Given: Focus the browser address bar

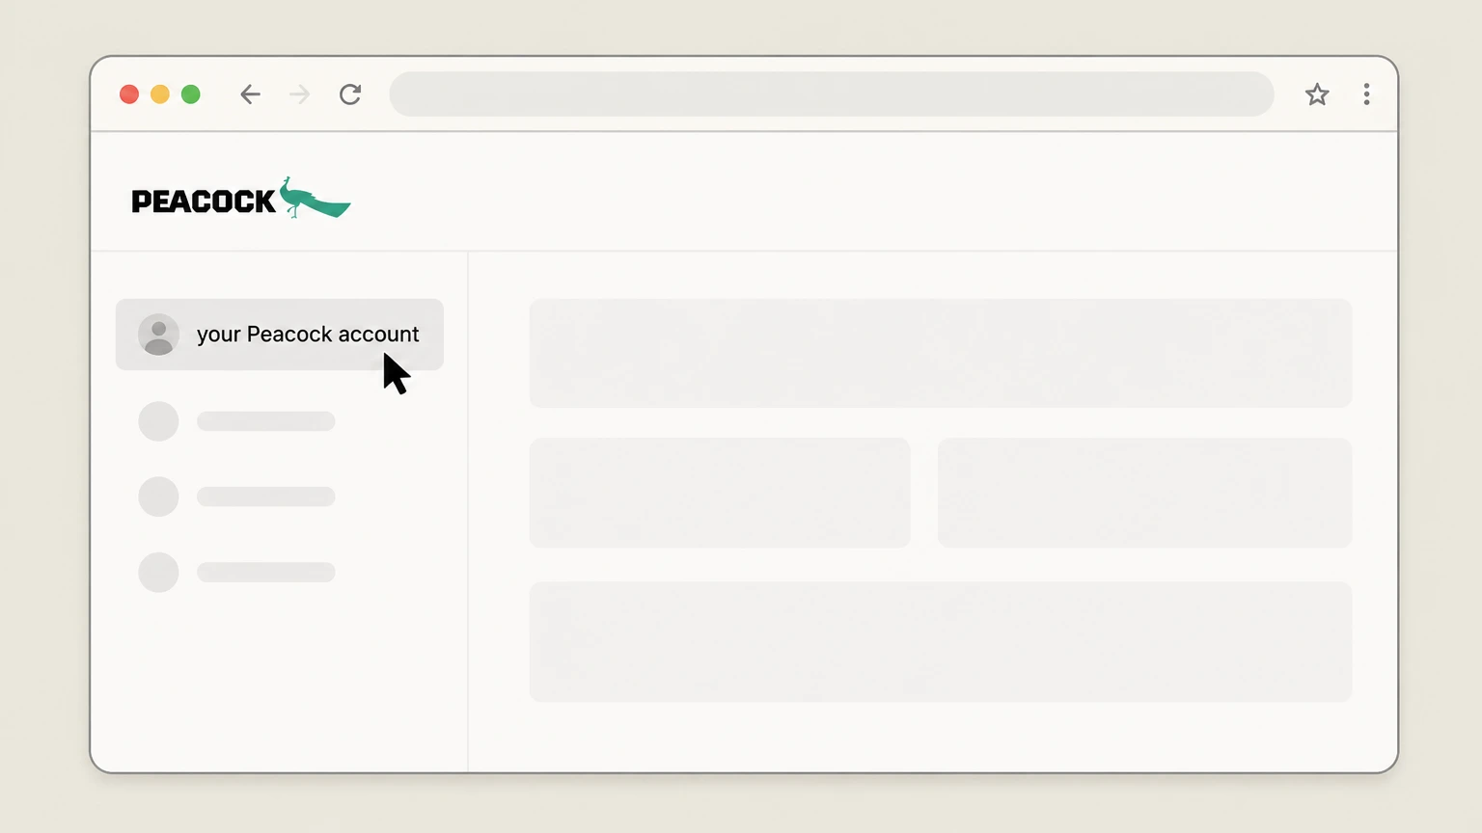Looking at the screenshot, I should 832,94.
